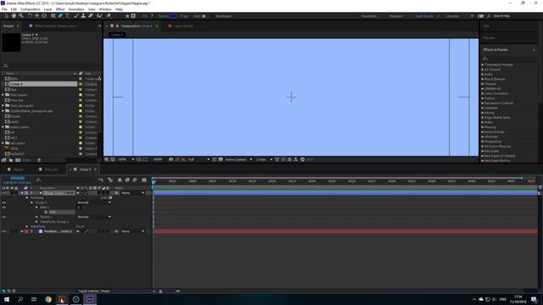Select the Roto Brush tool
543x305 pixels.
click(99, 16)
